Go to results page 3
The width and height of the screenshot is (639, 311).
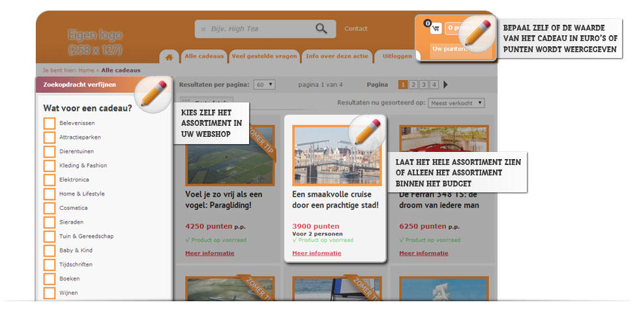(424, 85)
